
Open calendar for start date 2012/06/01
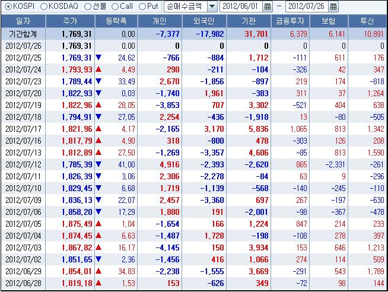[268, 7]
